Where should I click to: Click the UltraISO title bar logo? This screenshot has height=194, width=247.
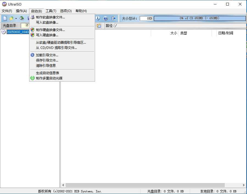click(x=4, y=4)
